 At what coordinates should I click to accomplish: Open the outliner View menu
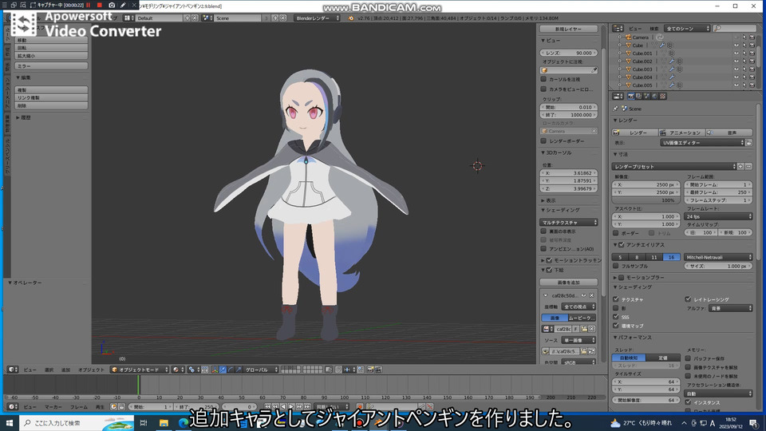(x=634, y=29)
